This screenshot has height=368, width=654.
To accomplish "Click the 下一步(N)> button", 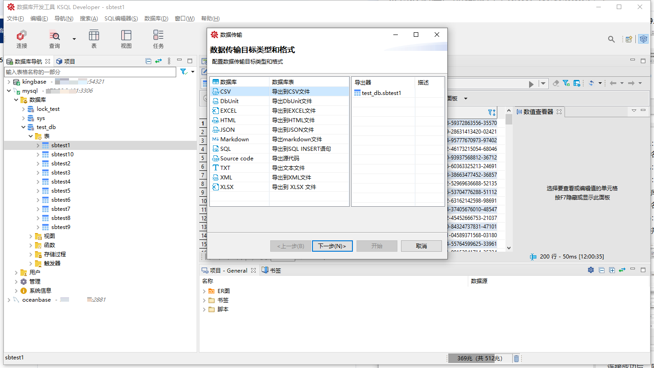I will coord(332,246).
